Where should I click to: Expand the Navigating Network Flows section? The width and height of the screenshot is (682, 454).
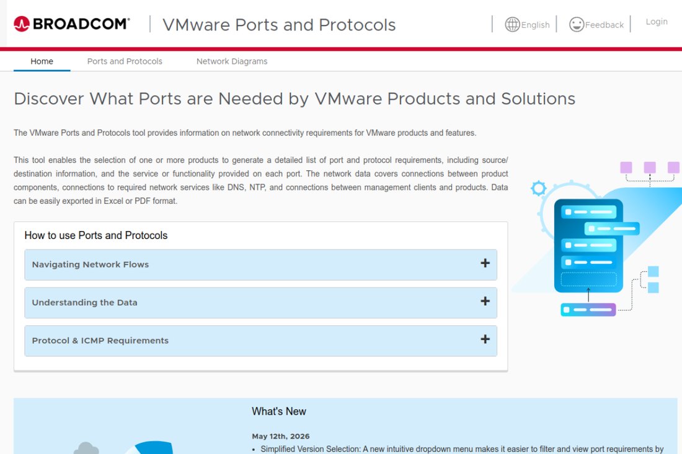click(x=260, y=264)
